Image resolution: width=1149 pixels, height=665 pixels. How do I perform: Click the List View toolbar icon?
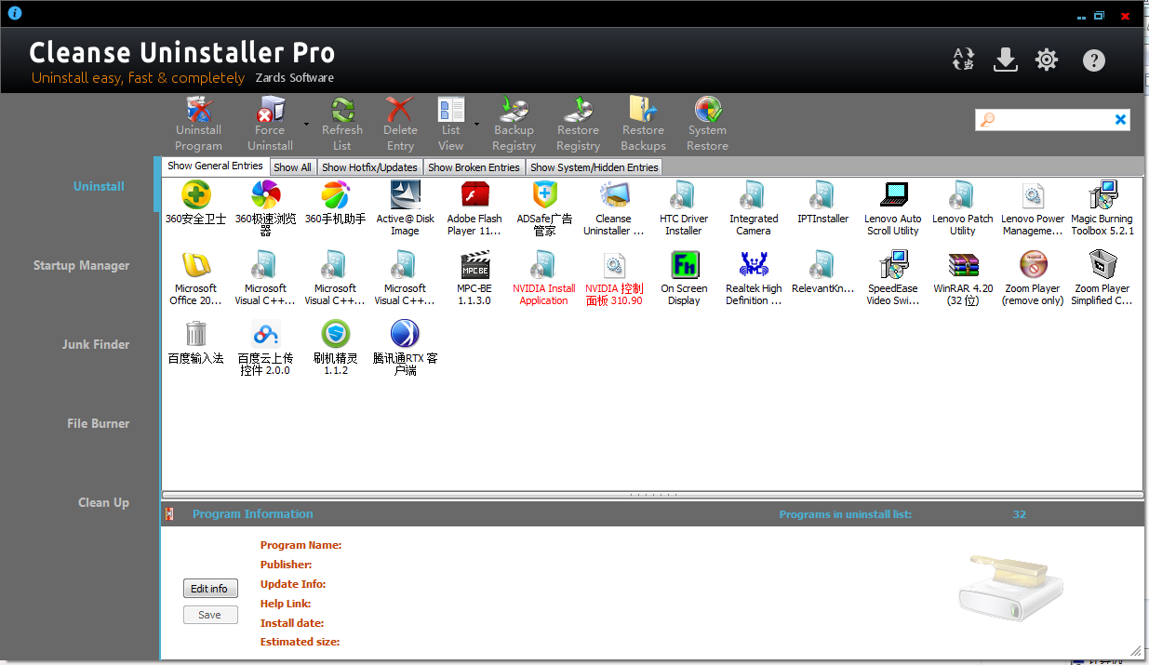click(x=450, y=110)
